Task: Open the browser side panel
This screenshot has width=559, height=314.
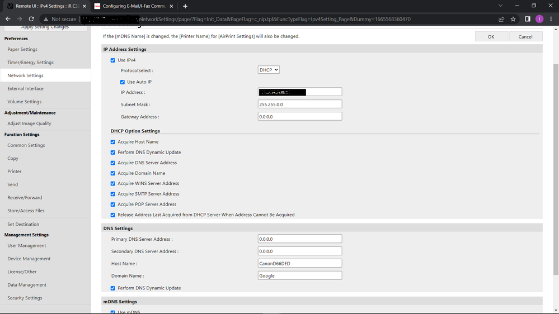Action: 527,19
